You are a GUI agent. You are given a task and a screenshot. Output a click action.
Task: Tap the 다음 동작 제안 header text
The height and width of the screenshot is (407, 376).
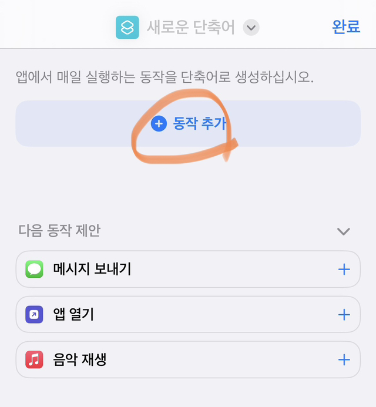pyautogui.click(x=59, y=230)
